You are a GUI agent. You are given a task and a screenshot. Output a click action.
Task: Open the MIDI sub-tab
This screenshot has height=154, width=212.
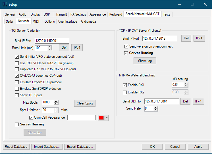(x=36, y=22)
